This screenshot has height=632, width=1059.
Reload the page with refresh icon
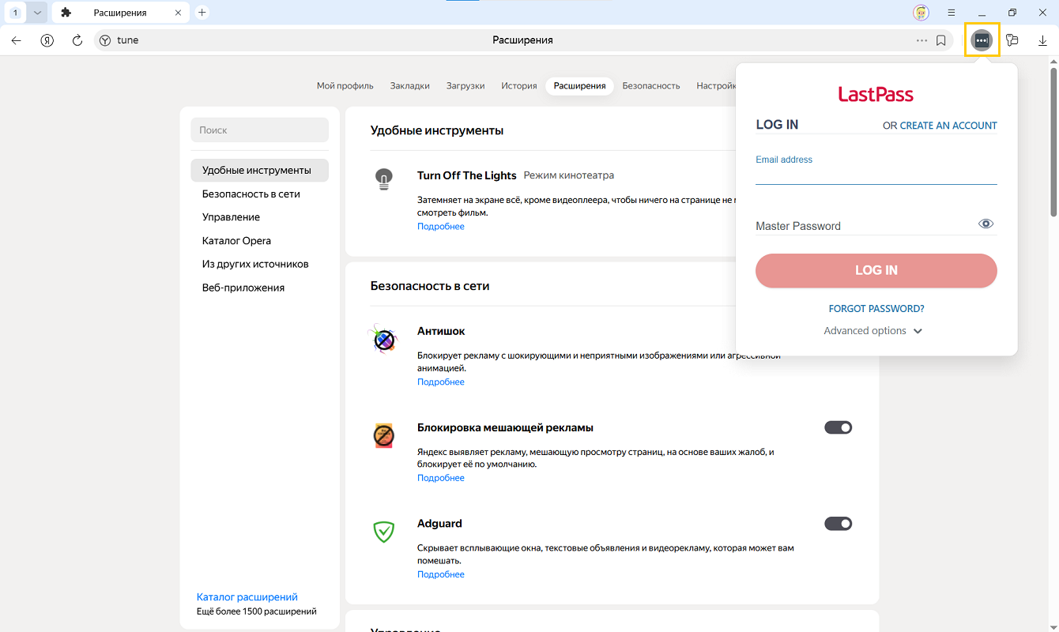(77, 40)
